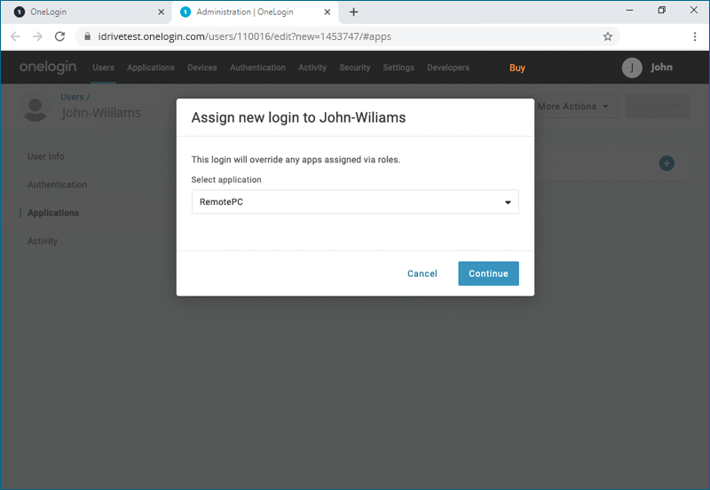This screenshot has height=490, width=710.
Task: Open the Chrome three-dot menu
Action: pos(694,36)
